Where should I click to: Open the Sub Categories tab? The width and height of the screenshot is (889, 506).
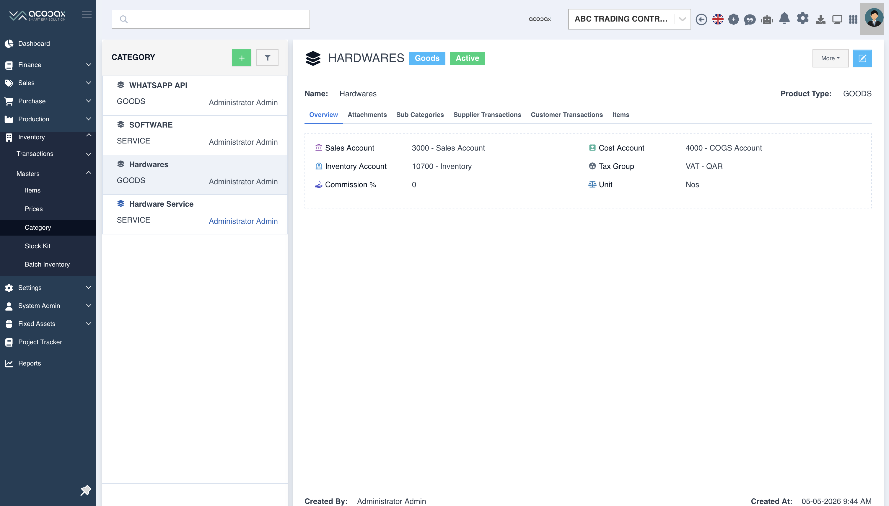pos(420,115)
